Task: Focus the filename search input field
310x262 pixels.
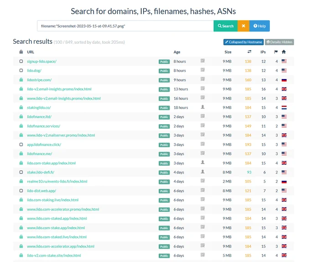Action: (125, 26)
